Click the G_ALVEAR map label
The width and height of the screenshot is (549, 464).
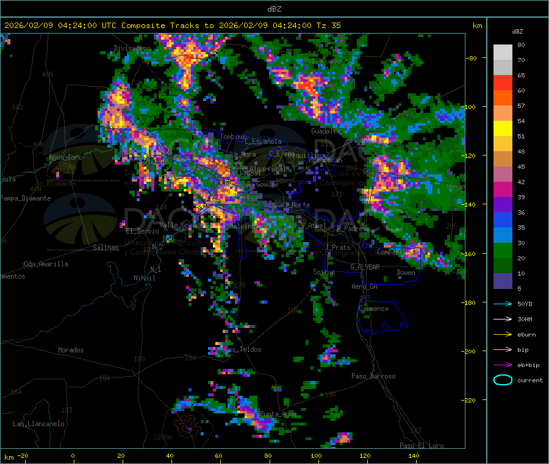click(365, 267)
